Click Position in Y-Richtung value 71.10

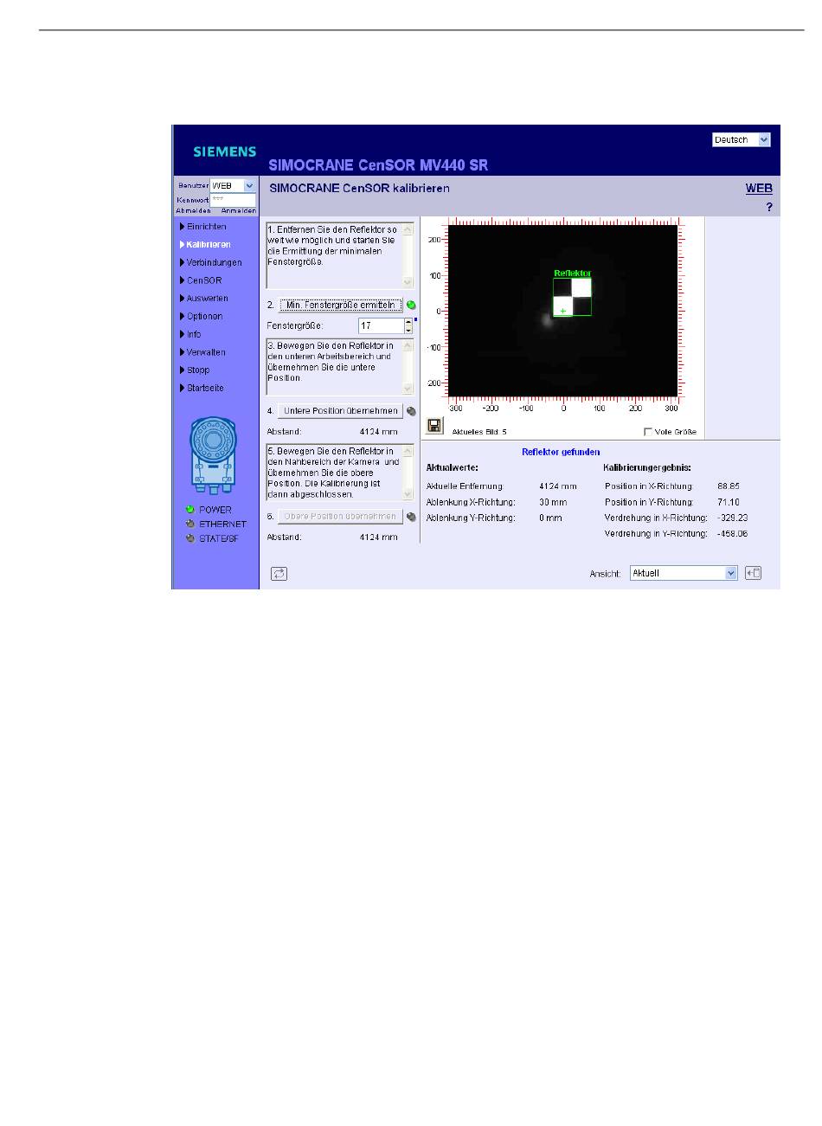[x=729, y=502]
